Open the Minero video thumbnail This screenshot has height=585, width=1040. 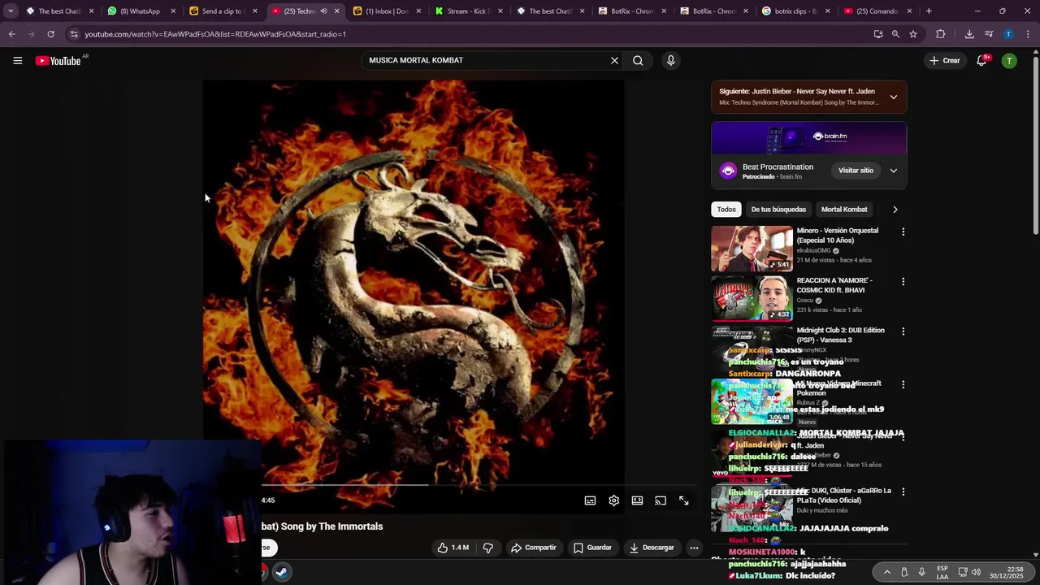tap(752, 249)
